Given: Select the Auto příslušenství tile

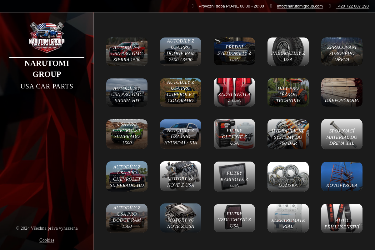Looking at the screenshot, I should coord(342,218).
